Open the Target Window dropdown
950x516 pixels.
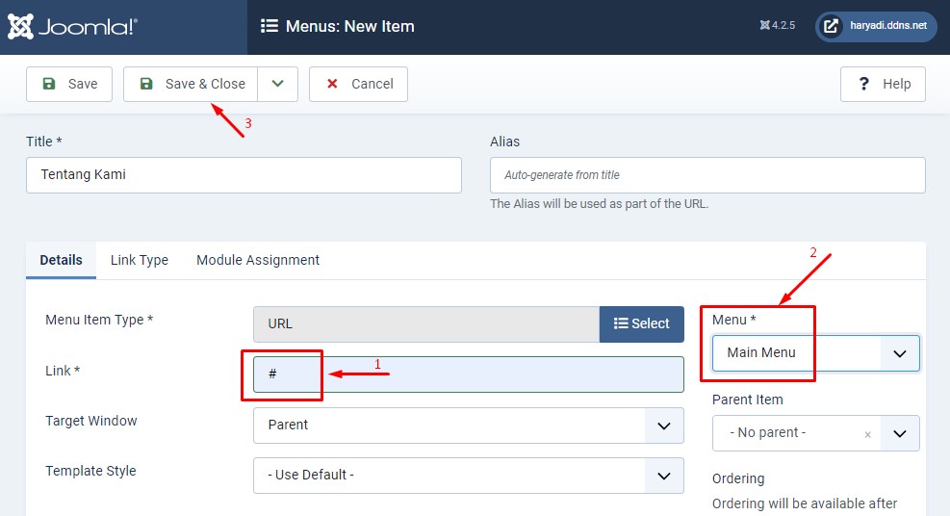tap(468, 426)
